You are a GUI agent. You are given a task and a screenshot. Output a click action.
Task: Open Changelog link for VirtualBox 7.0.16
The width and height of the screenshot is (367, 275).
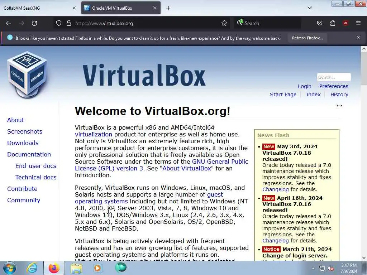(x=276, y=241)
